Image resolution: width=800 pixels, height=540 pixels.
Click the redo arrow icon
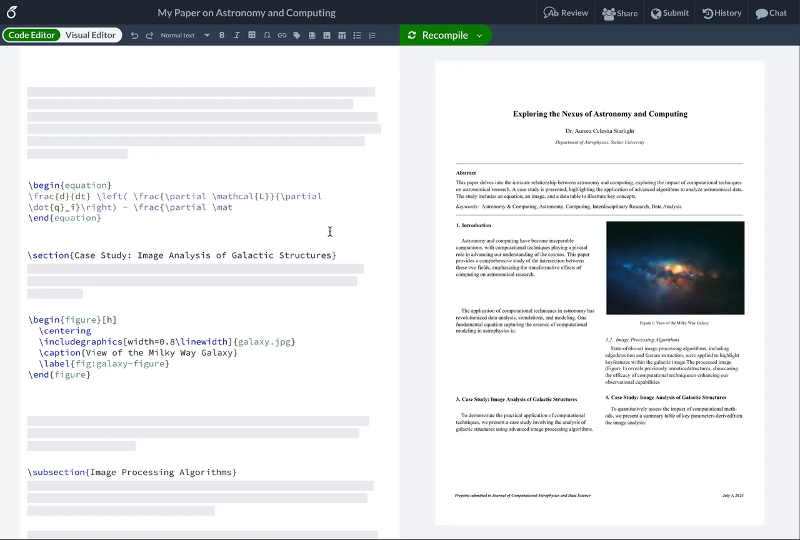[149, 36]
